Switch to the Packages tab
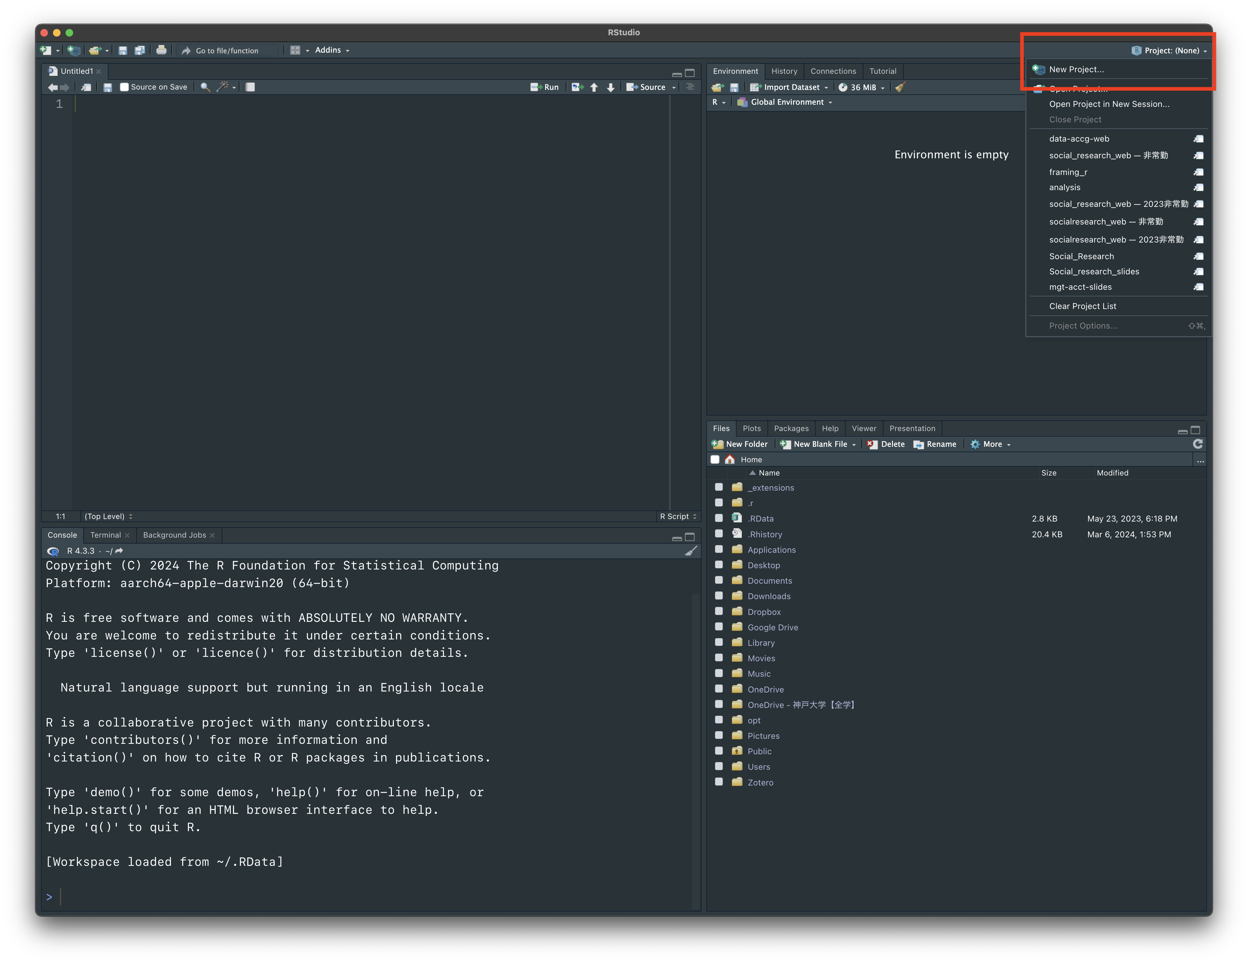The height and width of the screenshot is (963, 1248). pos(791,428)
